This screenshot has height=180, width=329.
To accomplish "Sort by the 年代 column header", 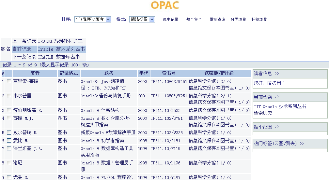I will [144, 73].
